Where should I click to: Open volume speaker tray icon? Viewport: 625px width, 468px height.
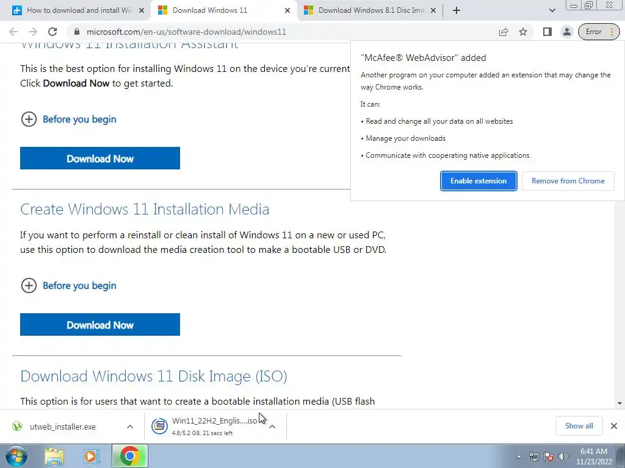click(x=563, y=456)
